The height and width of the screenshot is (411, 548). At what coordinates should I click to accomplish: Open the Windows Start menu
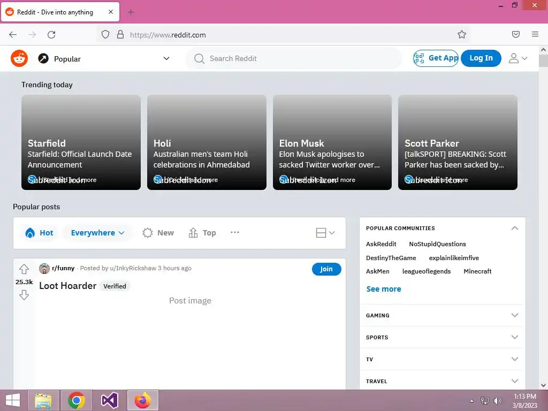[x=13, y=400]
